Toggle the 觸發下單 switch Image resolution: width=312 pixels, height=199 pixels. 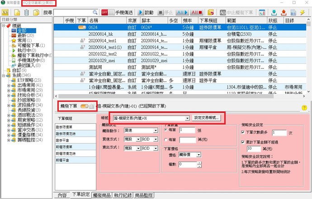click(x=84, y=106)
